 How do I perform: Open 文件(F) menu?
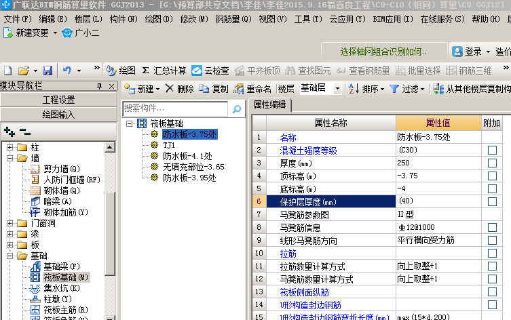pos(18,19)
